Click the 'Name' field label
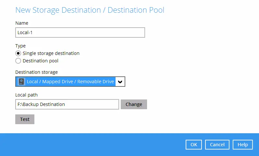 (22, 23)
